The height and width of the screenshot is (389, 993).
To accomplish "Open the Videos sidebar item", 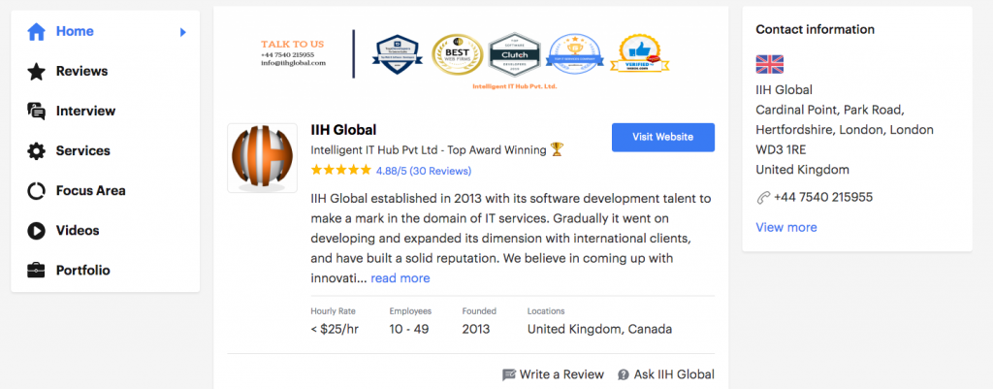I will click(105, 231).
